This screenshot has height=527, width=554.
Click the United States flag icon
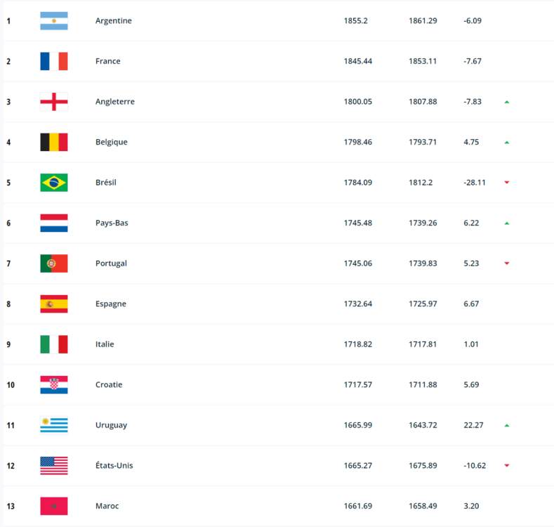[54, 465]
